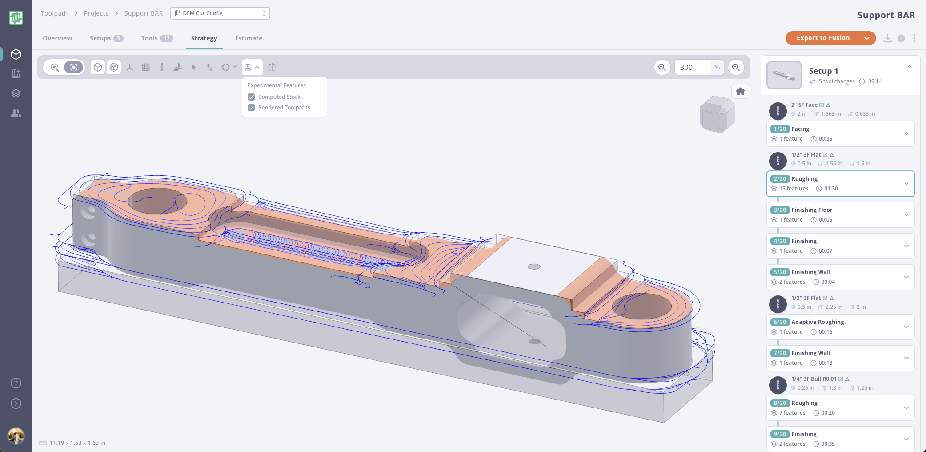The image size is (926, 452).
Task: Toggle the fit-to-view mode button
Action: point(74,67)
